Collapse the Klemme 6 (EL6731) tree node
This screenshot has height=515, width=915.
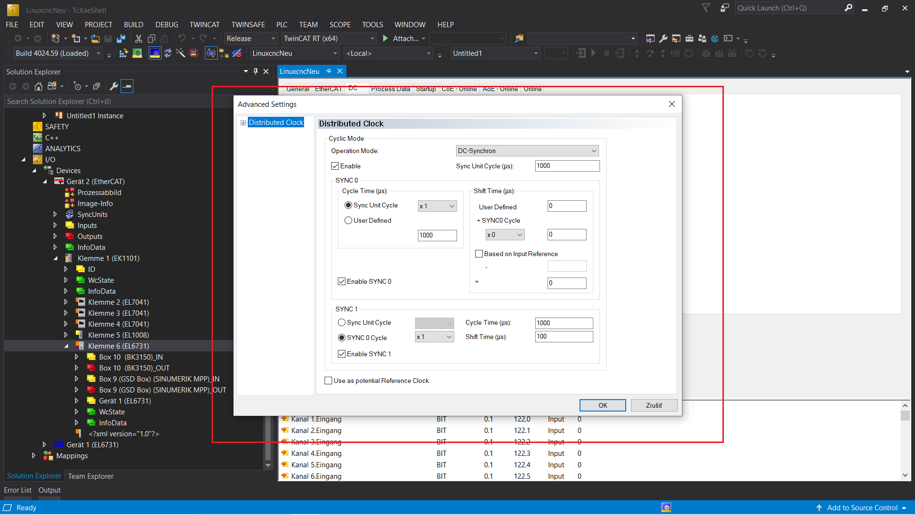(x=66, y=346)
